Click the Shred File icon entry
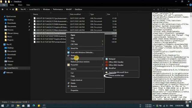192x108 pixels. (68, 48)
